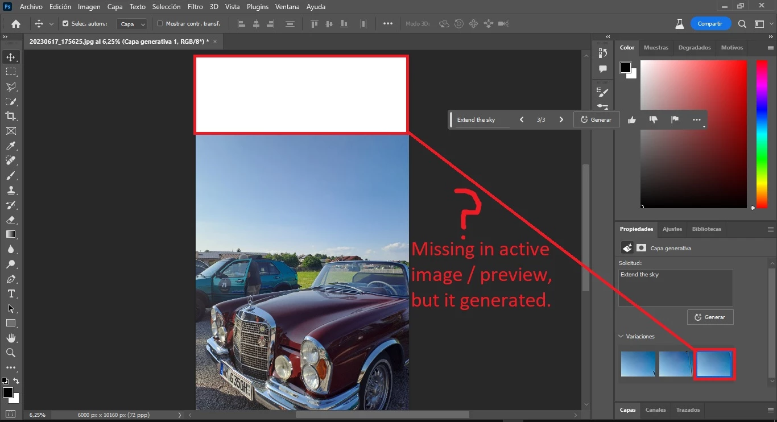Select the Pen tool
This screenshot has height=422, width=777.
tap(11, 279)
